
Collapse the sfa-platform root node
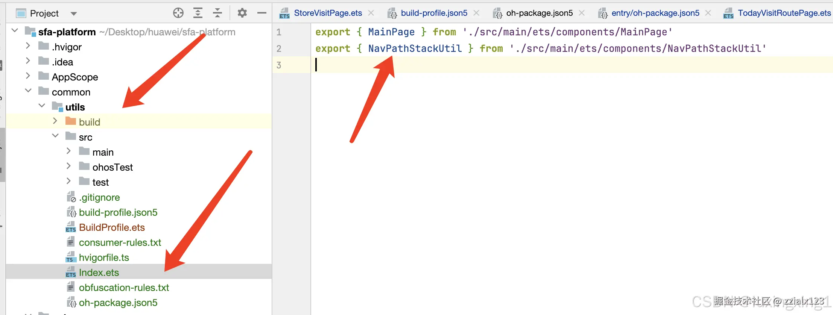click(15, 30)
